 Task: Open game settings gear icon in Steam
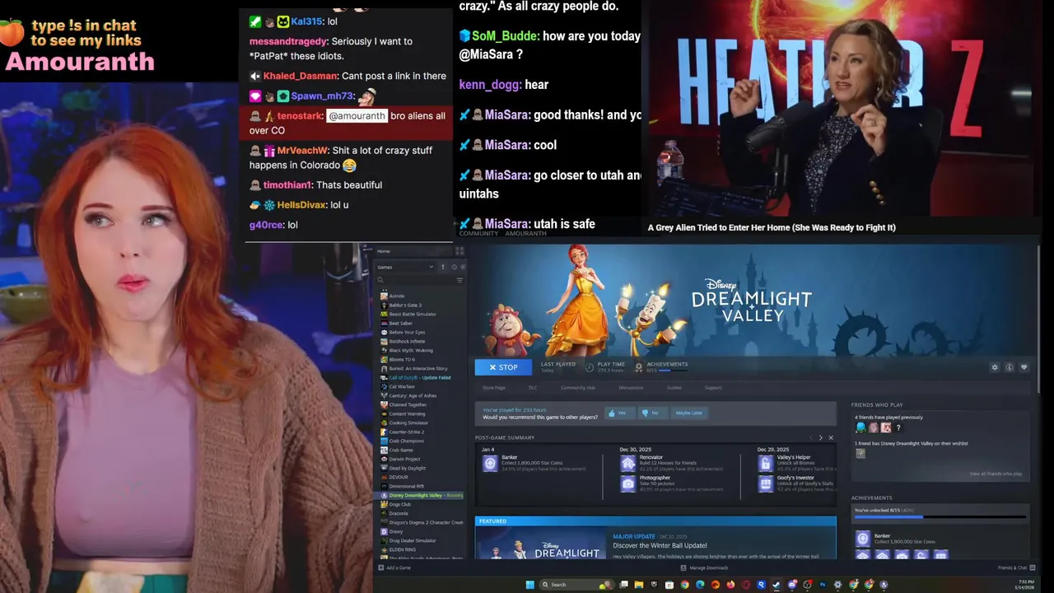click(x=995, y=367)
